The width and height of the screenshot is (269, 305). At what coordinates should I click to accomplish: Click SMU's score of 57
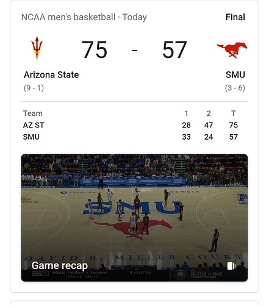174,49
